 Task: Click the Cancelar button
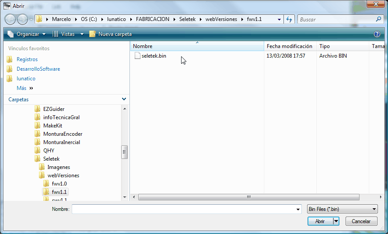361,221
